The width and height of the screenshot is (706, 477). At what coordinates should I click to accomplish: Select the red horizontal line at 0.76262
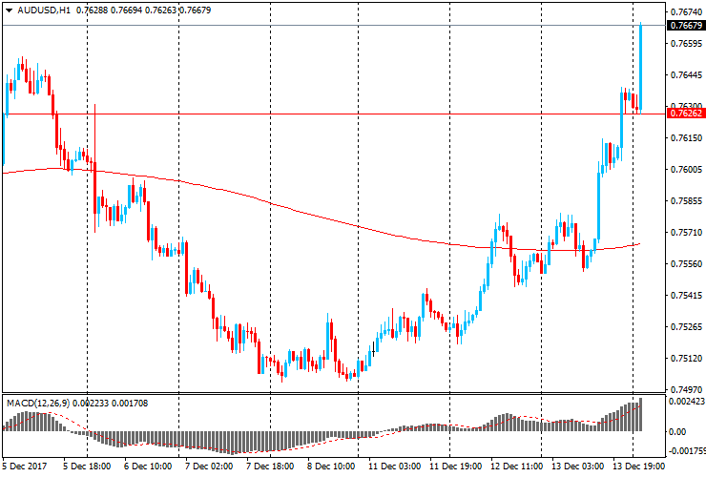pyautogui.click(x=333, y=114)
